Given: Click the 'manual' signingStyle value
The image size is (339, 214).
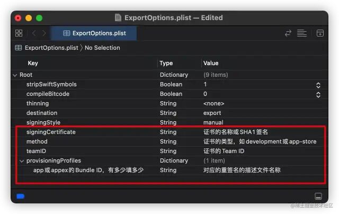Looking at the screenshot, I should (213, 122).
